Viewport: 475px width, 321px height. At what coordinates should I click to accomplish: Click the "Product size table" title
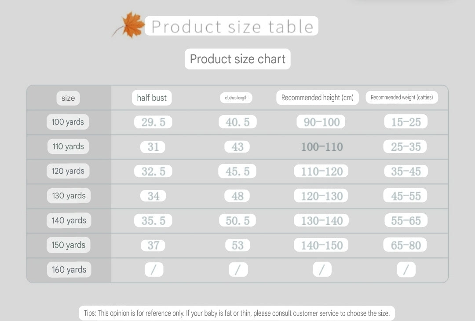(x=232, y=26)
